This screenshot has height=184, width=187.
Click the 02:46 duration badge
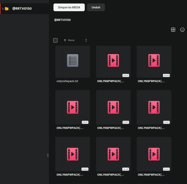pos(126,169)
